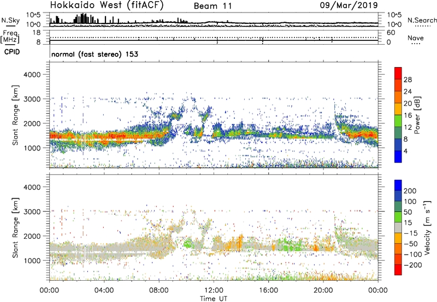Click the date '09/Mar/2019' in the header

pyautogui.click(x=349, y=5)
